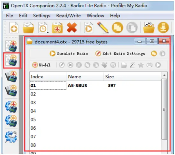The width and height of the screenshot is (175, 155).
Task: Click the Simulate Radio button
Action: click(69, 54)
